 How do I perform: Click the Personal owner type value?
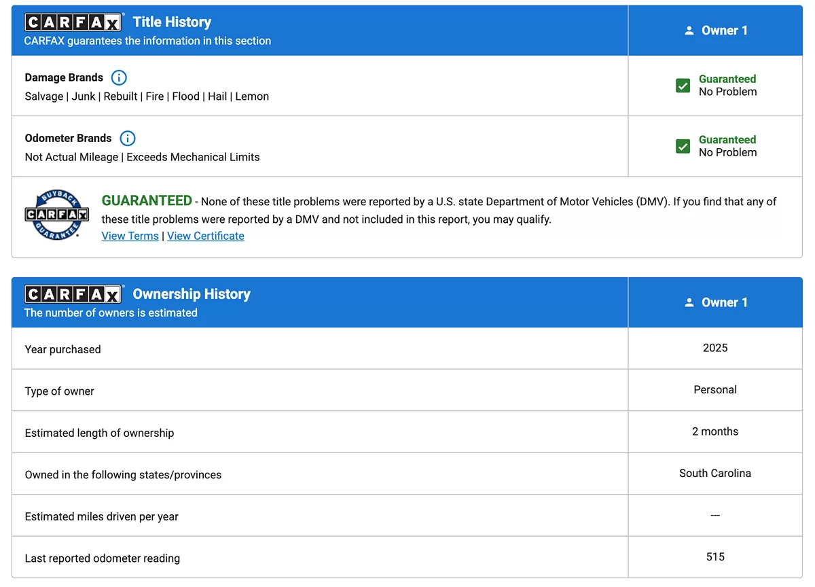[714, 390]
